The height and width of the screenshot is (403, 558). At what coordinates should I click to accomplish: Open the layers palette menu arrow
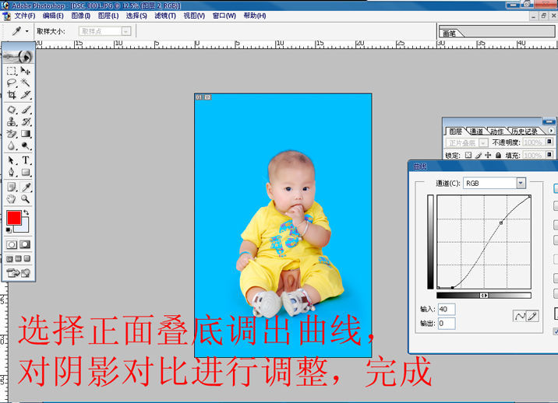[551, 131]
